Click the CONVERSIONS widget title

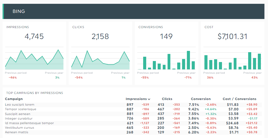[151, 27]
